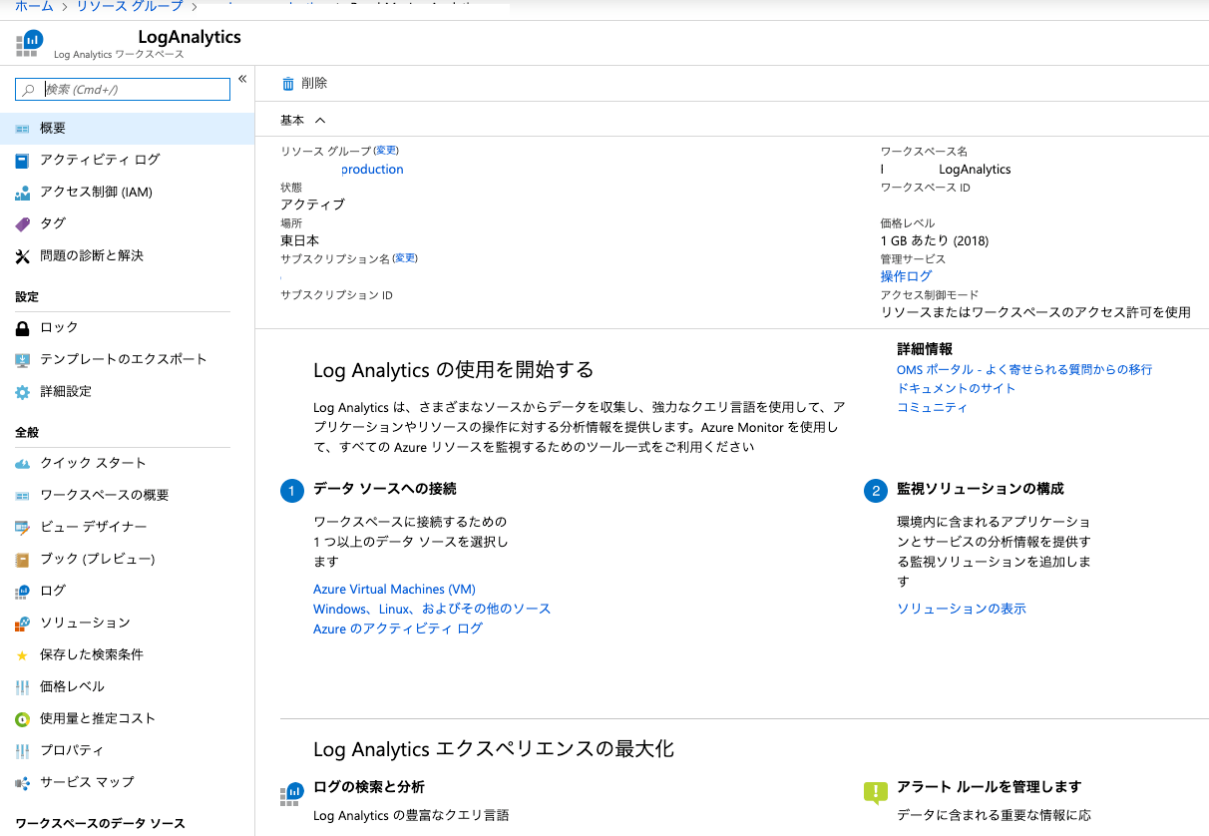
Task: Click the ブック (プレビュー) notebook icon
Action: pos(23,560)
